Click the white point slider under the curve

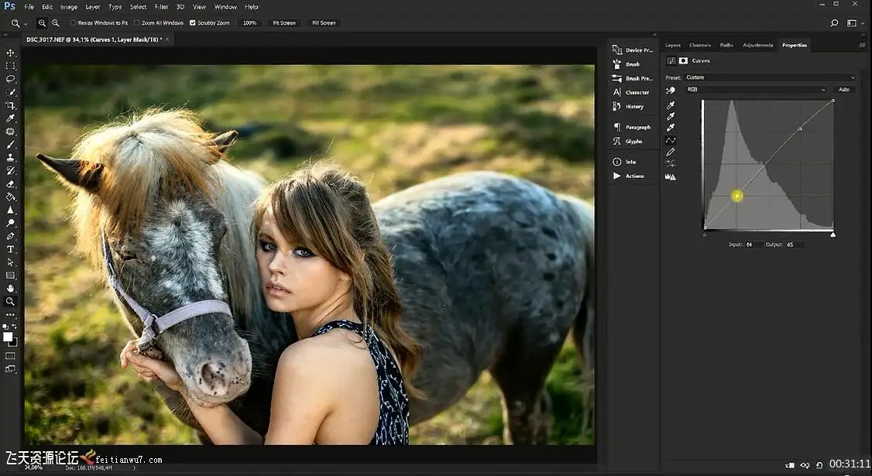click(x=833, y=234)
